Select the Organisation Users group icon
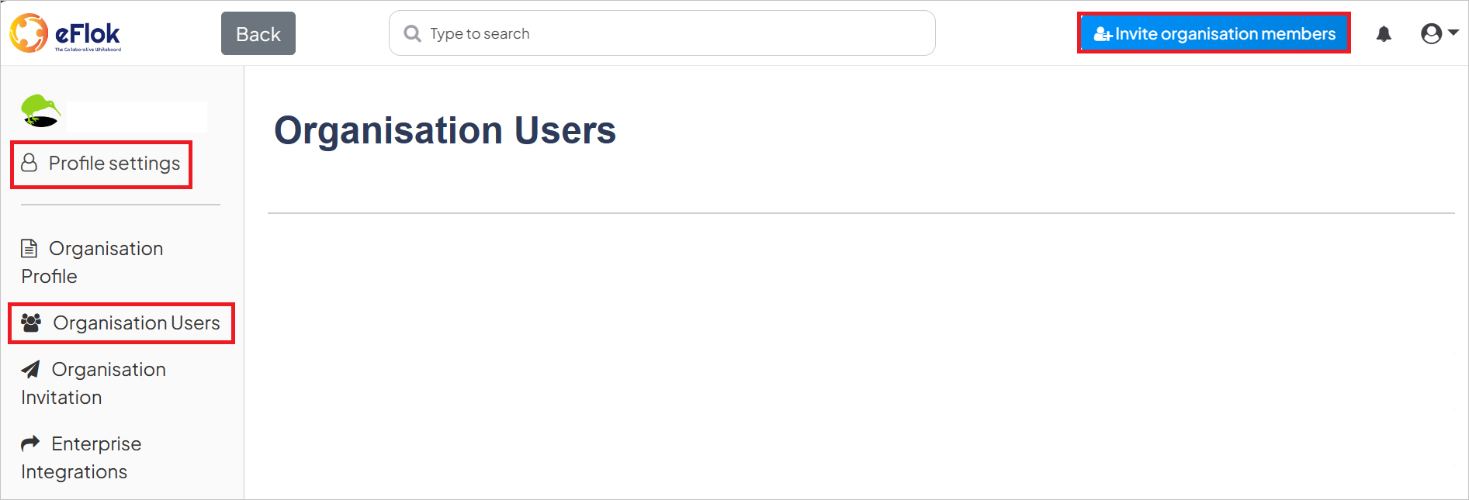This screenshot has width=1469, height=500. [x=31, y=322]
